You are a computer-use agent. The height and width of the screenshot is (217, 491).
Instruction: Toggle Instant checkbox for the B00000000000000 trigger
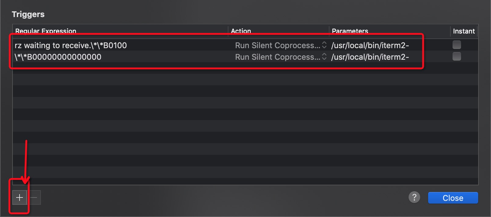click(456, 57)
